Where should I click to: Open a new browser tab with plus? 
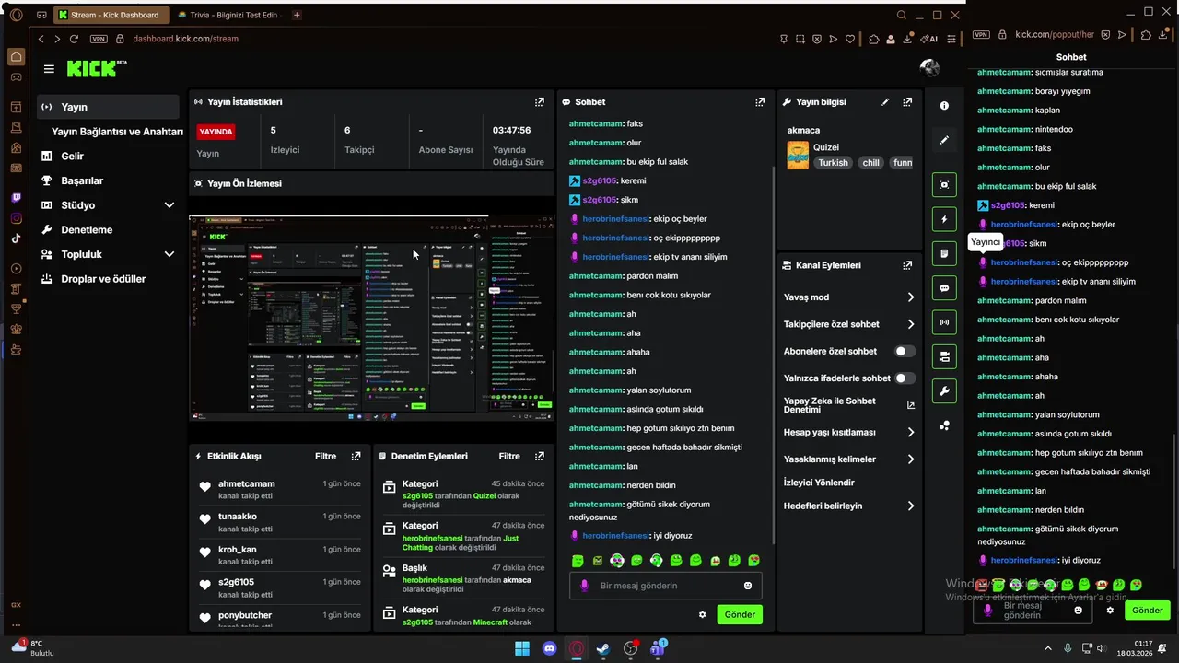[297, 15]
